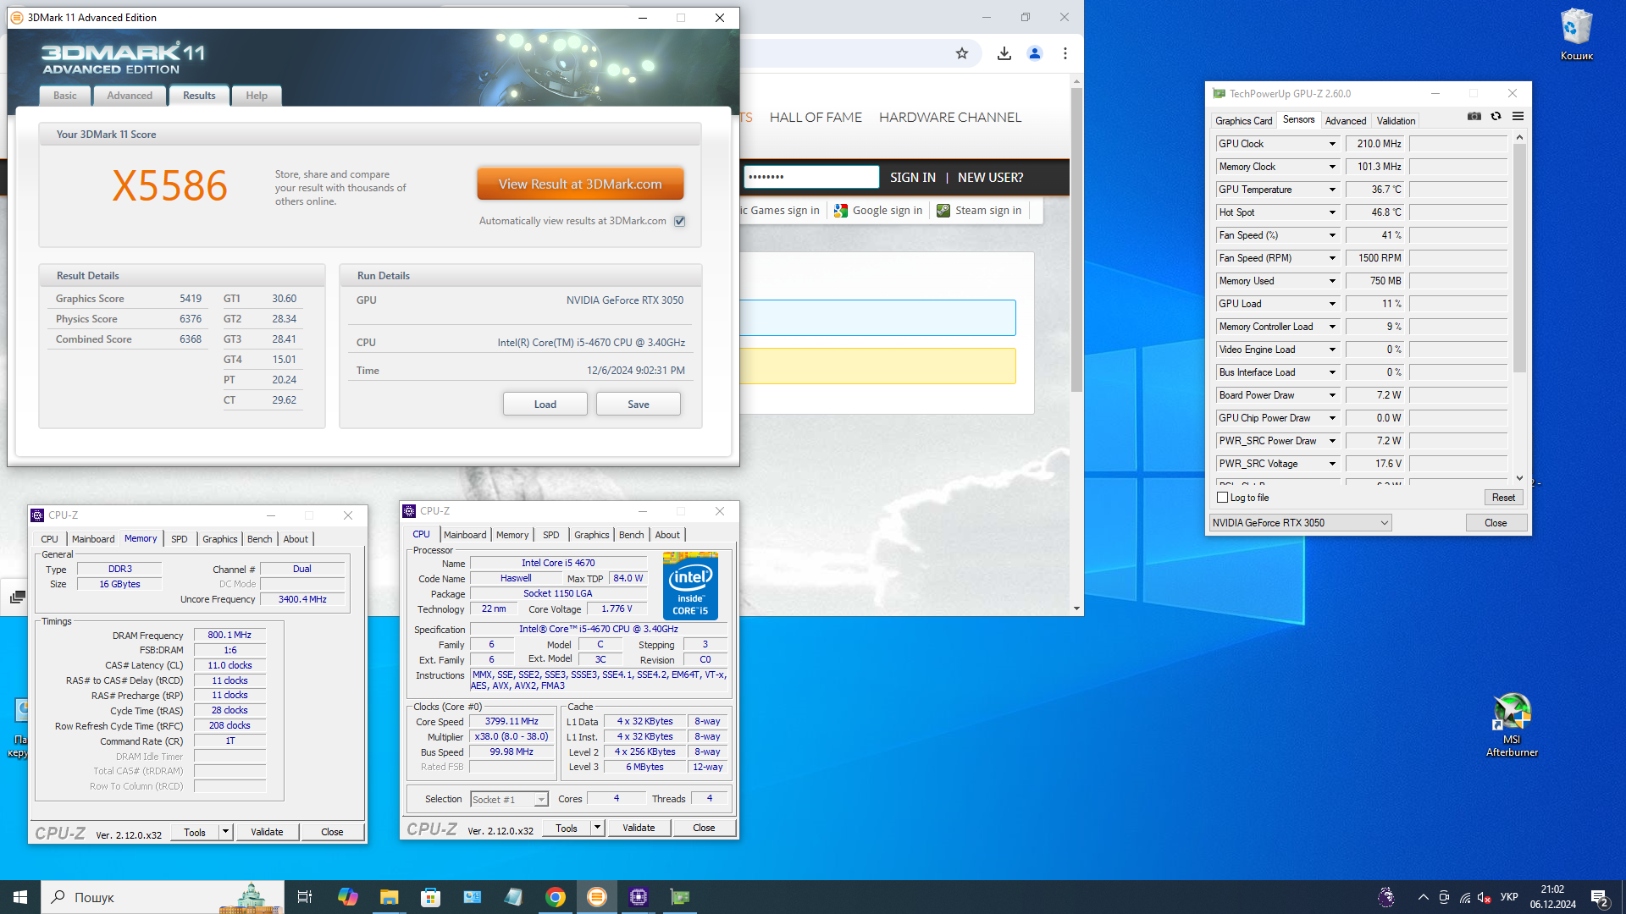Expand GPU Load sensor dropdown

(x=1332, y=304)
